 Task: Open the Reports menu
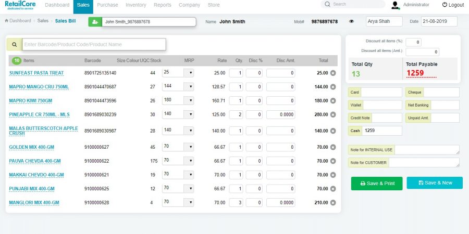coord(163,5)
